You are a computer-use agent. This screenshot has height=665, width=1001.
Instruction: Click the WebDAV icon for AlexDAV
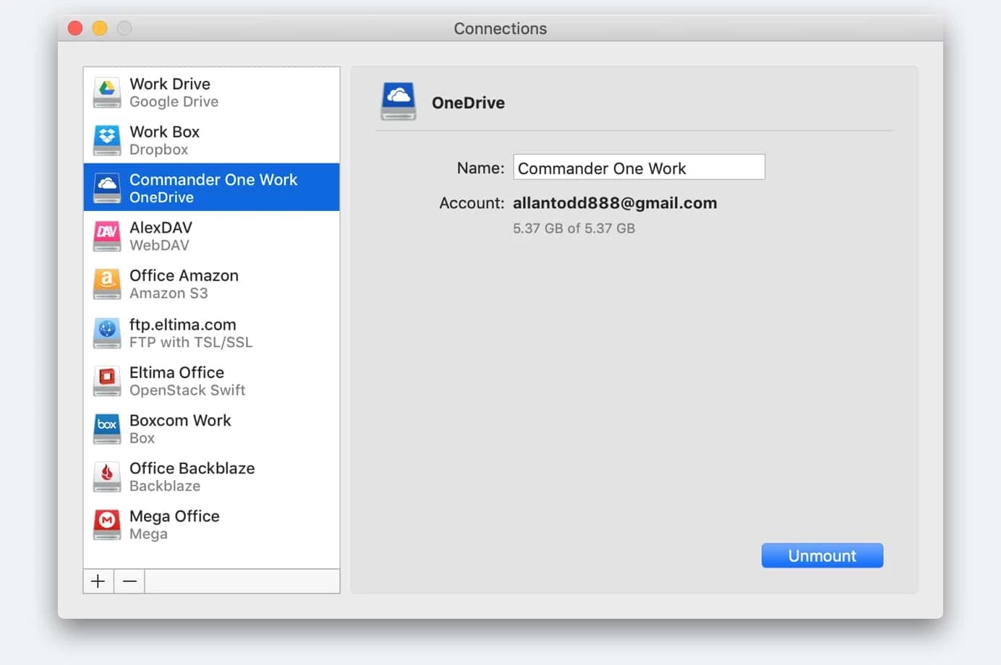107,236
